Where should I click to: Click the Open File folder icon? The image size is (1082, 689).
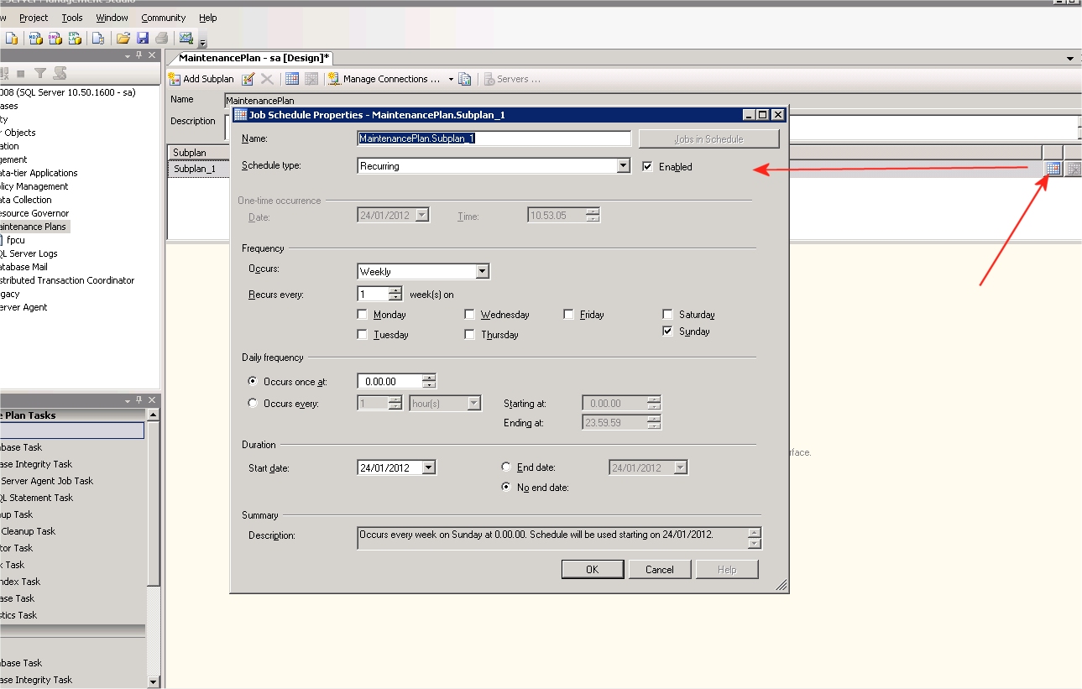click(123, 38)
